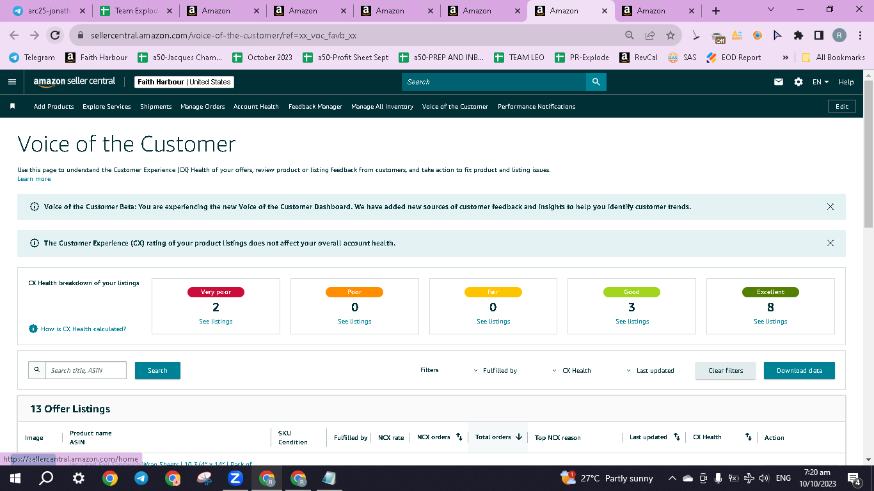This screenshot has width=874, height=491.
Task: Open Explore Services in the navigation bar
Action: [107, 107]
